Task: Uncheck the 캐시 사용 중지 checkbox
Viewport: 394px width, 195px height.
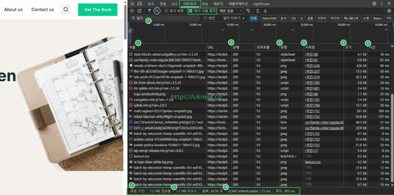Action: [190, 11]
